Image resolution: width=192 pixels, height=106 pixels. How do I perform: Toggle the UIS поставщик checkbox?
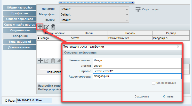point(154,83)
